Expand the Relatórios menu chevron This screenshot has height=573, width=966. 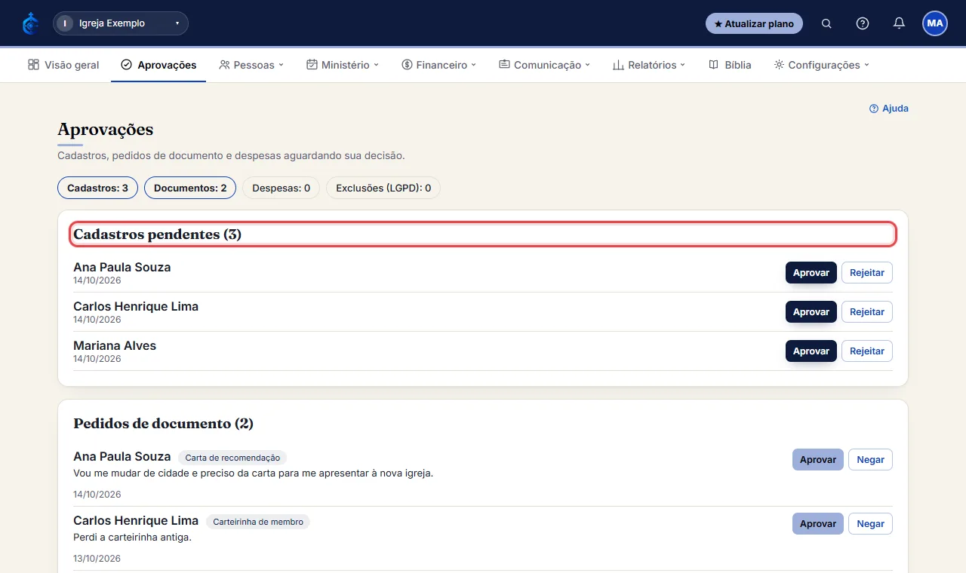click(x=683, y=65)
